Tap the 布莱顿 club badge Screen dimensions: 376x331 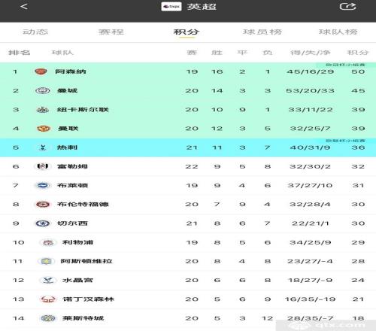(x=43, y=186)
